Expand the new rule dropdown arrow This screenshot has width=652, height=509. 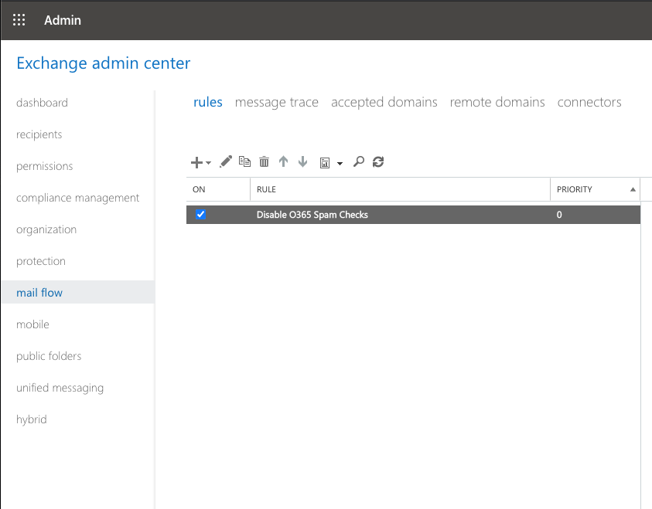coord(208,163)
